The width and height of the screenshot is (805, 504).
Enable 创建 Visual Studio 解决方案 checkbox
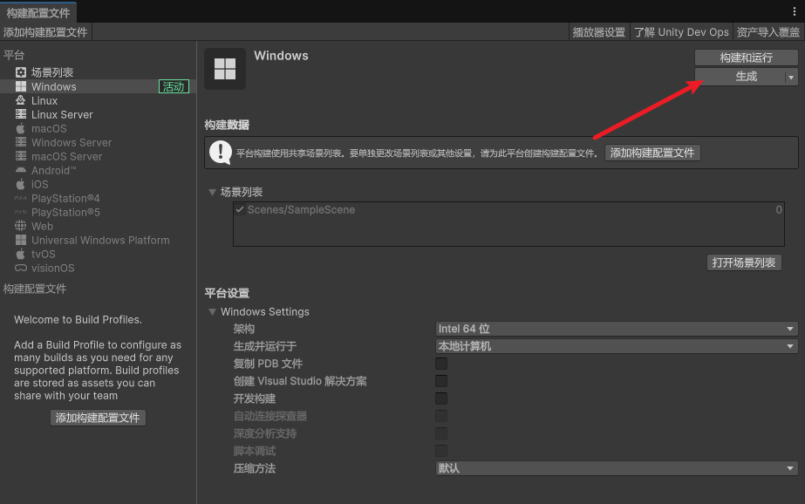(x=441, y=381)
